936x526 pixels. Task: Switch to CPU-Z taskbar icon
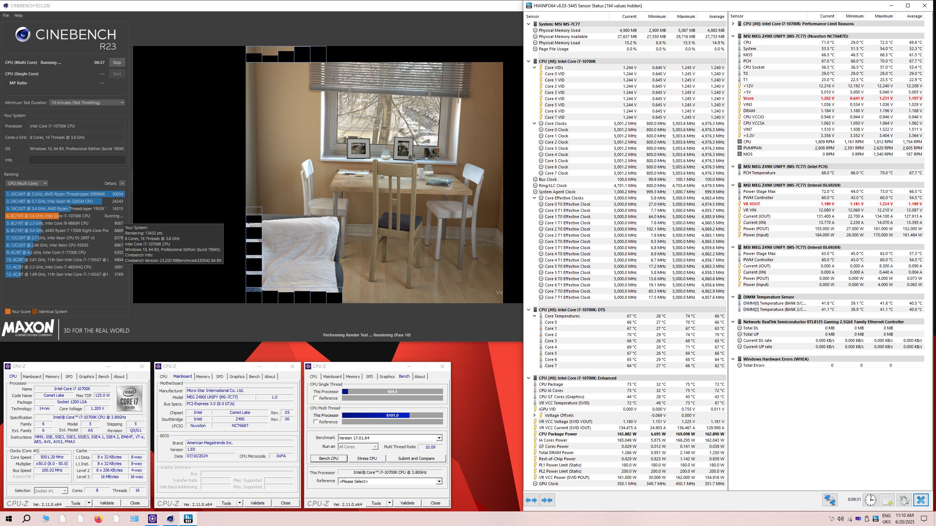(152, 519)
